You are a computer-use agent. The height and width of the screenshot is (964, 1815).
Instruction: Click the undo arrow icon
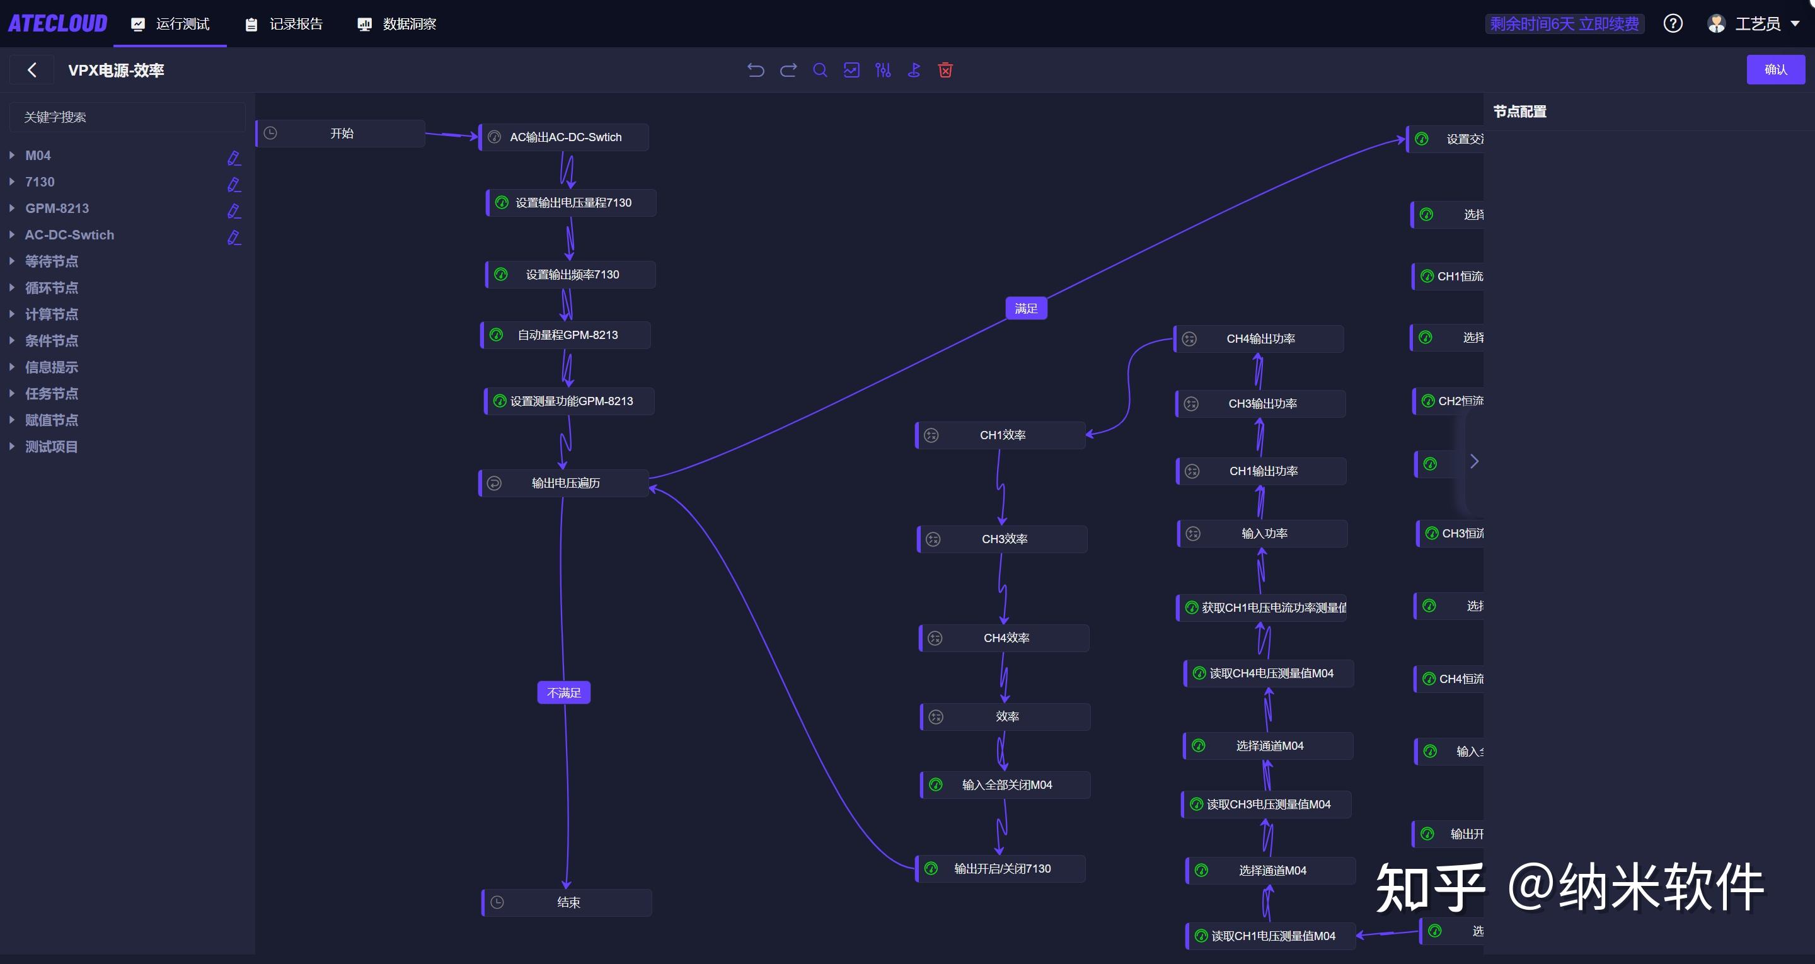(756, 70)
